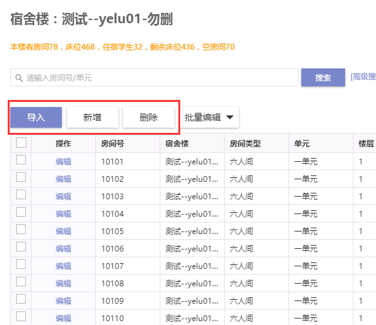Click the search magnifier icon
376x325 pixels.
coord(19,78)
